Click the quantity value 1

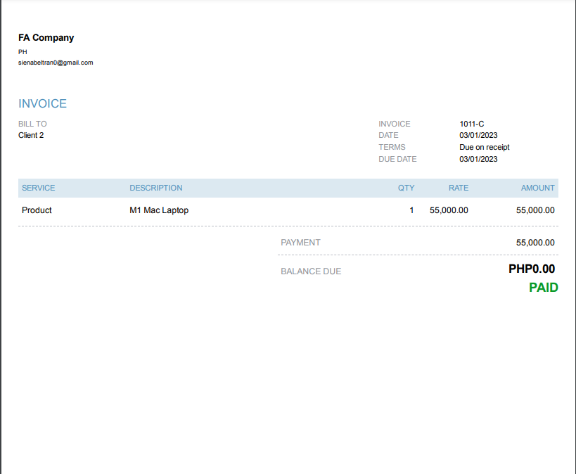[412, 210]
